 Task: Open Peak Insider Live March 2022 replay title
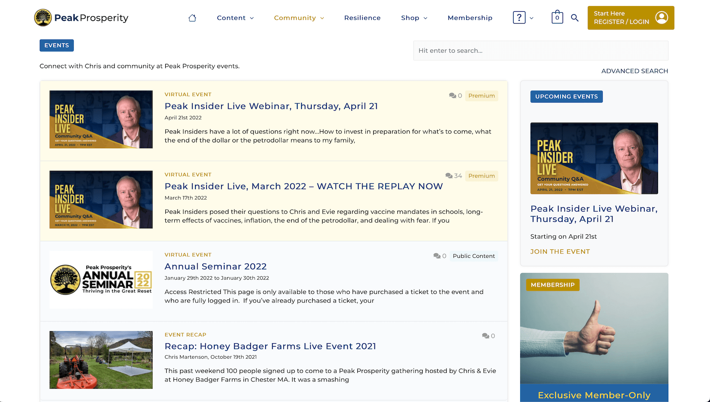304,187
